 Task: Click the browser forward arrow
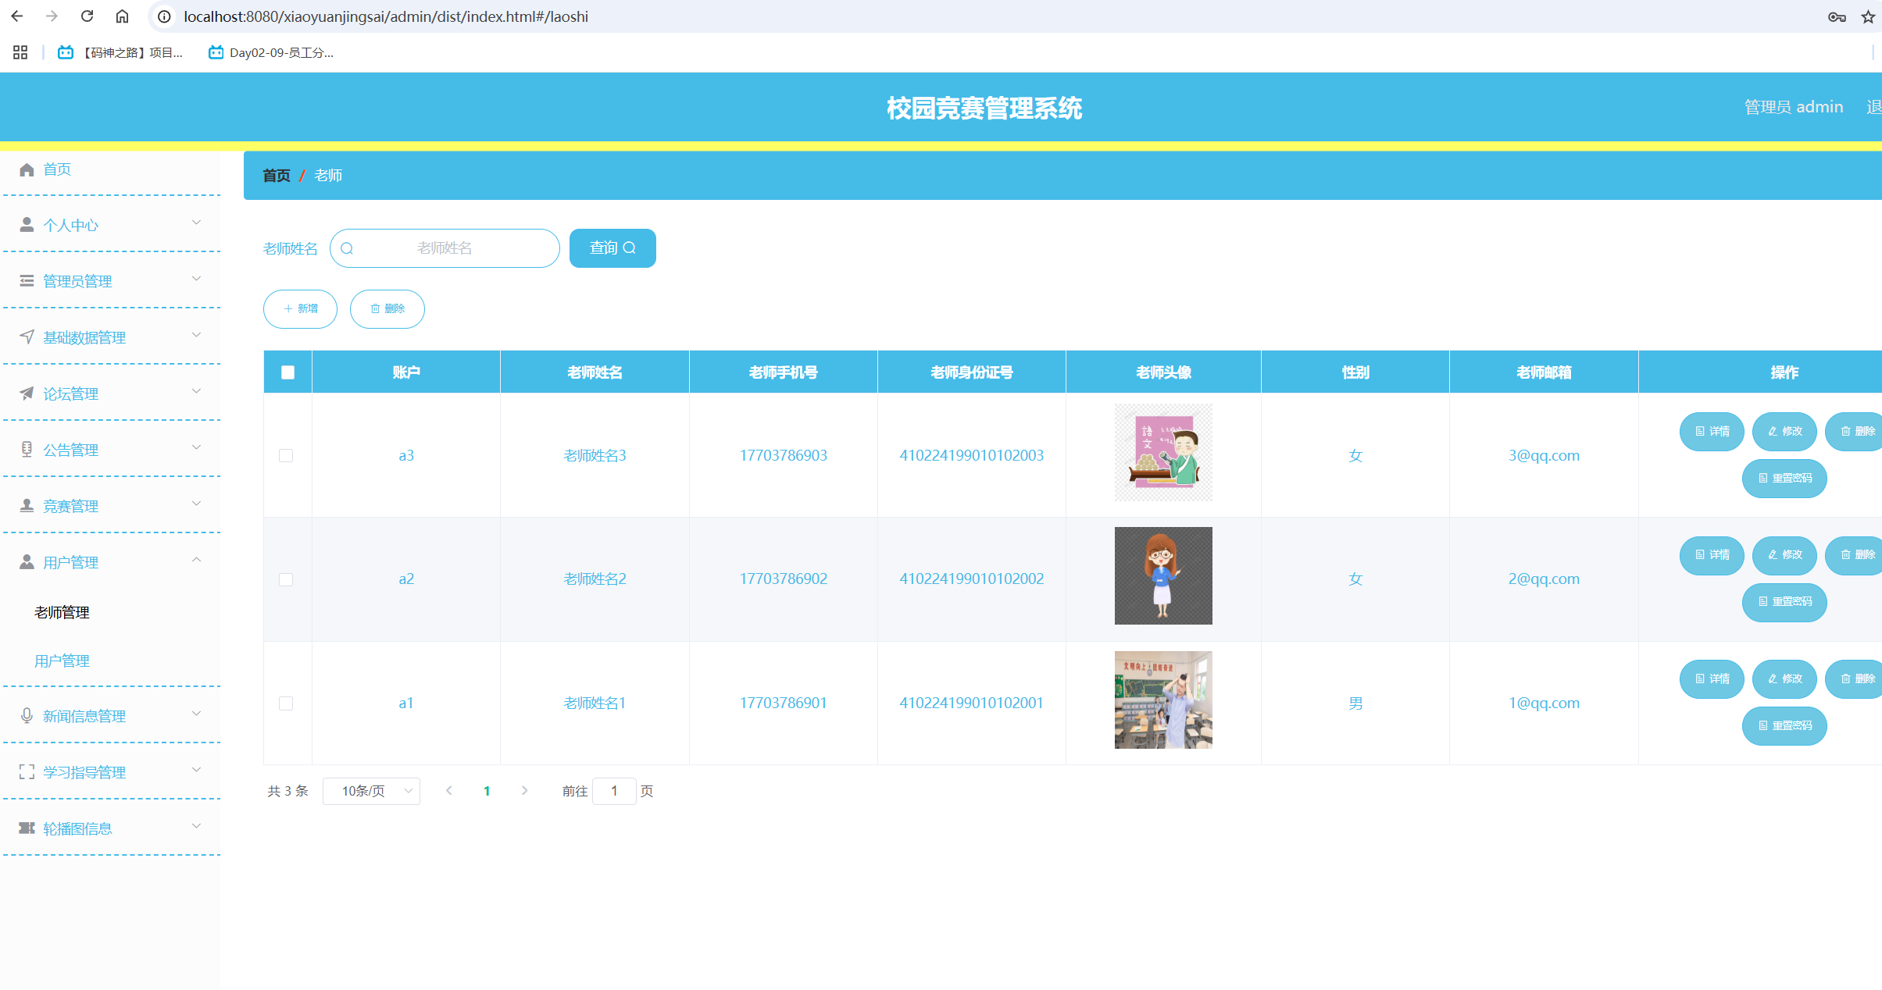click(x=52, y=16)
